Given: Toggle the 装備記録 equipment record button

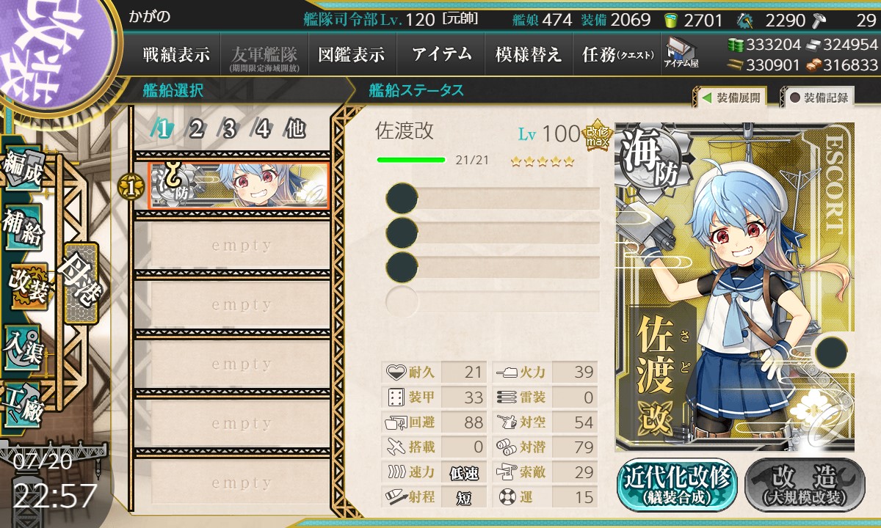Looking at the screenshot, I should pyautogui.click(x=818, y=98).
